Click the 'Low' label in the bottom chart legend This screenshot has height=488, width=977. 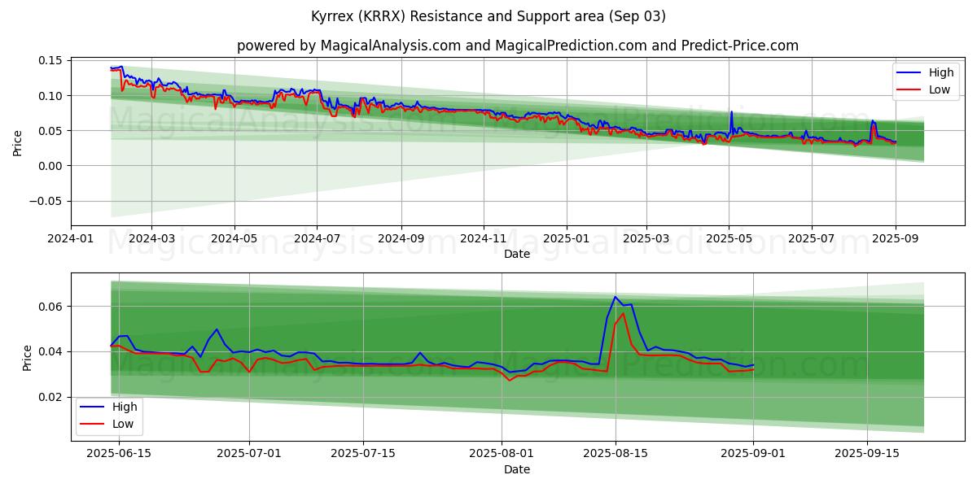coord(123,424)
